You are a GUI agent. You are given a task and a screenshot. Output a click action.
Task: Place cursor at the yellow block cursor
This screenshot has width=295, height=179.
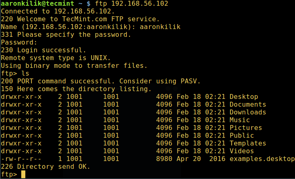pos(23,175)
